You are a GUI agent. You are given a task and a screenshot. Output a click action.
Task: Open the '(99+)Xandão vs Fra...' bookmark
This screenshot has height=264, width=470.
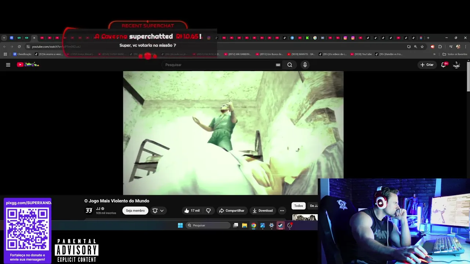point(388,54)
